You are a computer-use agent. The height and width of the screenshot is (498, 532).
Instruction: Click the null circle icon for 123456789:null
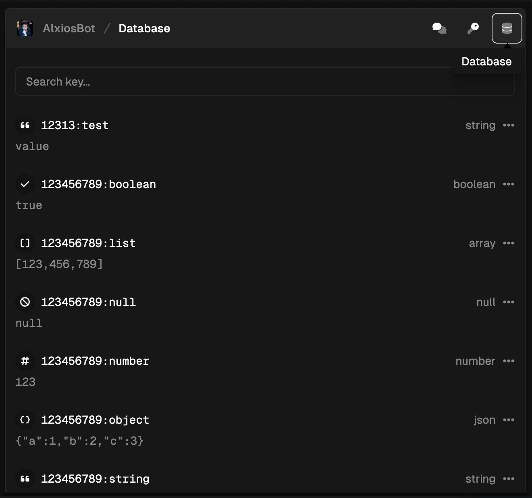click(x=25, y=302)
